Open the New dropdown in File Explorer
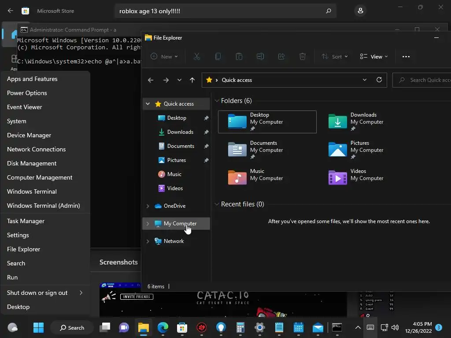The width and height of the screenshot is (451, 338). pyautogui.click(x=164, y=57)
